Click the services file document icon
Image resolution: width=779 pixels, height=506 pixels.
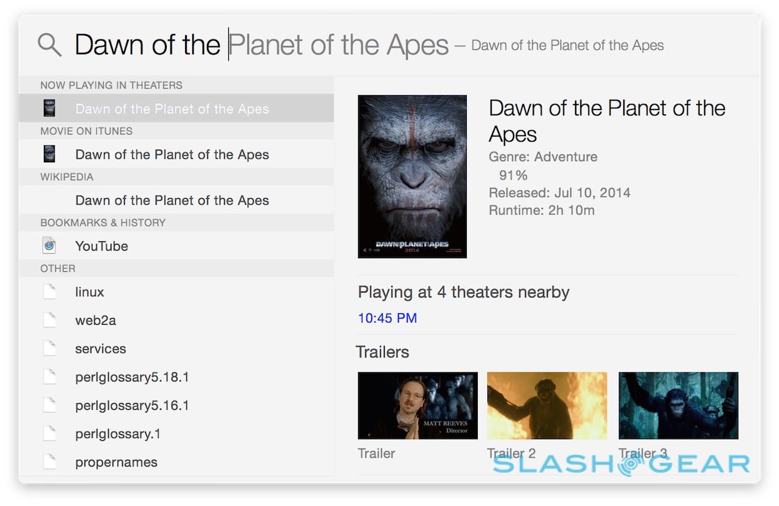[49, 348]
